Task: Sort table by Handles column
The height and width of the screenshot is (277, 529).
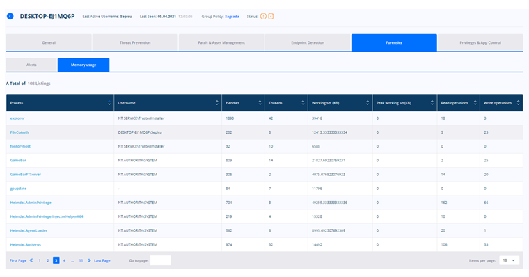Action: pyautogui.click(x=260, y=103)
